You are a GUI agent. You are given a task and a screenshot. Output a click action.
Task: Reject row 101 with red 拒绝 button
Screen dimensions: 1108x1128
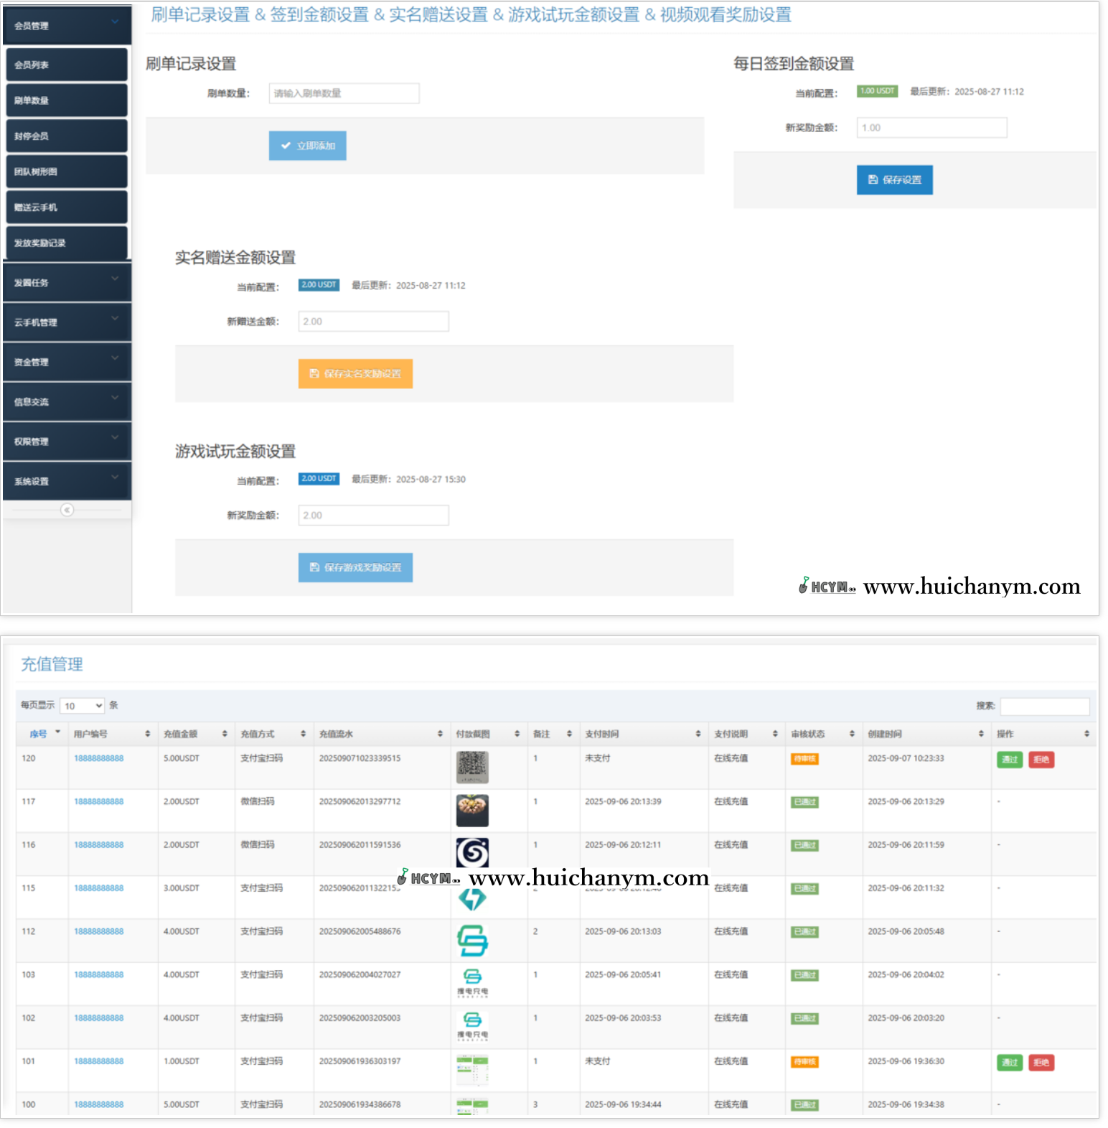(x=1041, y=1063)
